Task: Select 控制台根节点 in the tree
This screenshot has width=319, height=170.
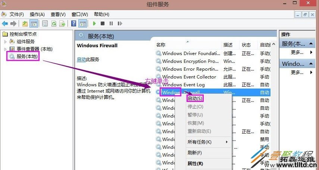Action: [x=23, y=34]
